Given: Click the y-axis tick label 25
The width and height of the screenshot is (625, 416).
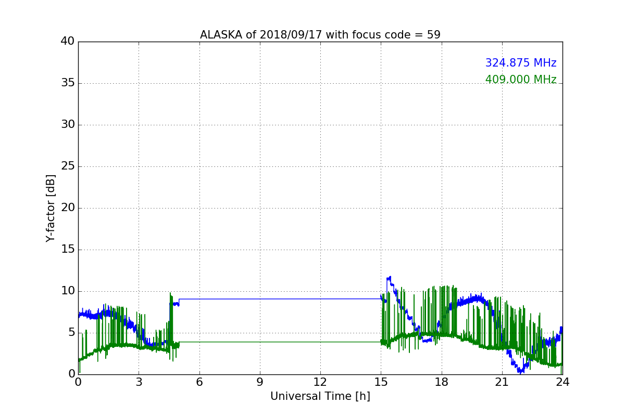Looking at the screenshot, I should click(x=68, y=166).
